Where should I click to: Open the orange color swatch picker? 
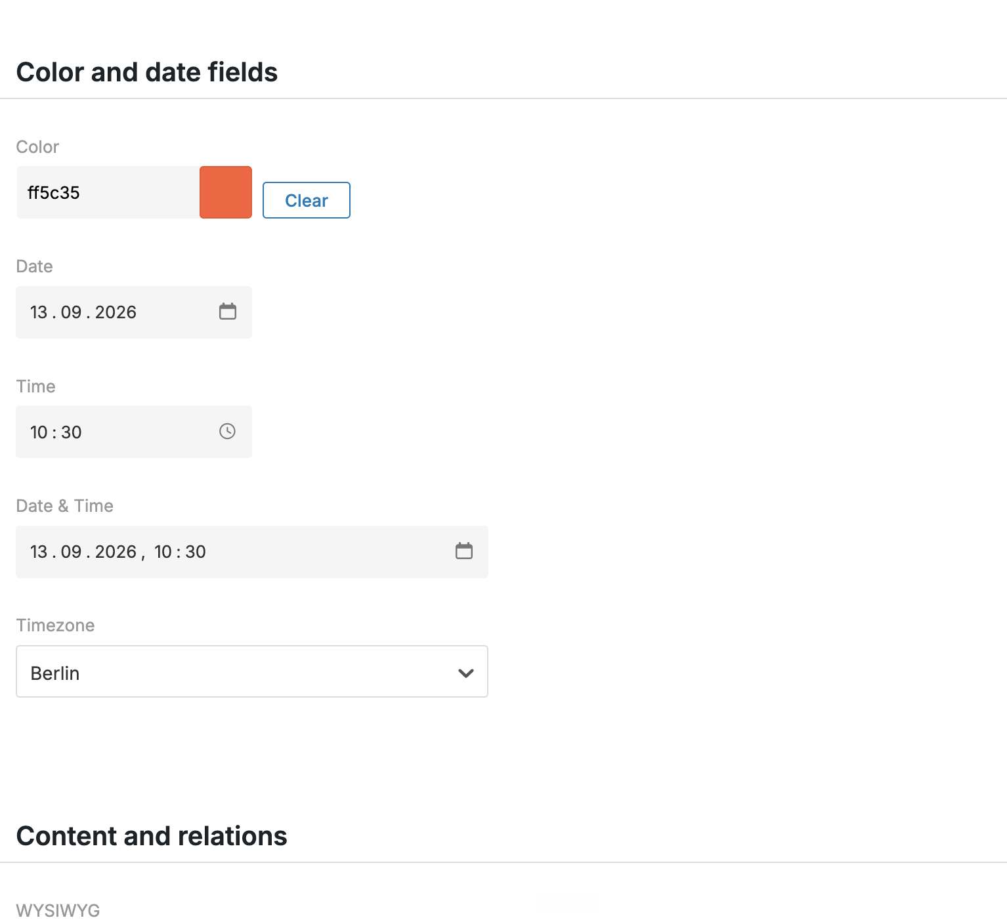tap(226, 192)
